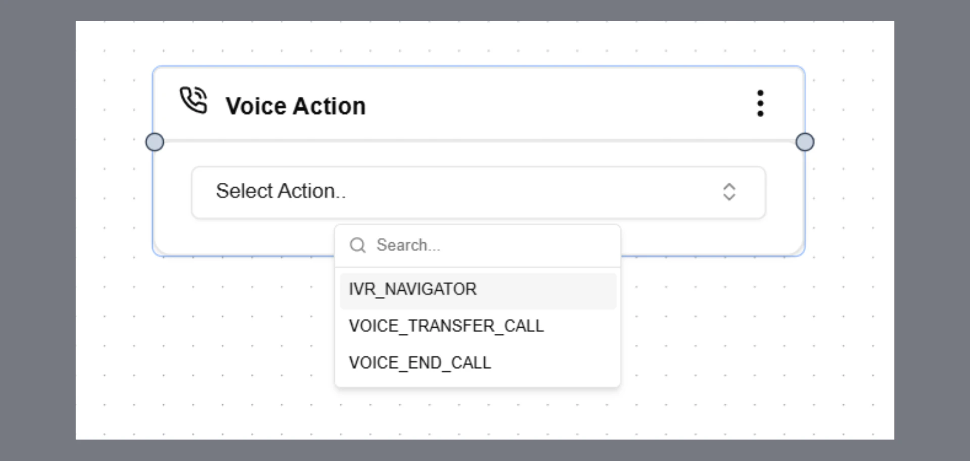970x461 pixels.
Task: Choose VOICE_TRANSFER_CALL from the list
Action: click(x=478, y=326)
